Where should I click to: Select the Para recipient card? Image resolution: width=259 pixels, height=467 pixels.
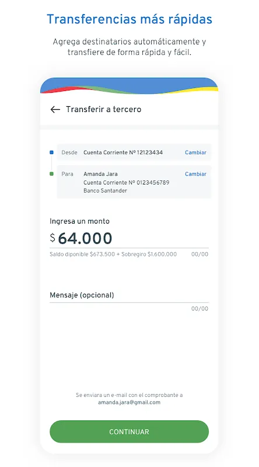134,182
